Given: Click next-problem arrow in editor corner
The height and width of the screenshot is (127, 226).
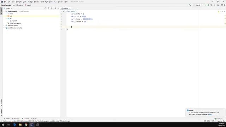Looking at the screenshot, I should (x=225, y=12).
